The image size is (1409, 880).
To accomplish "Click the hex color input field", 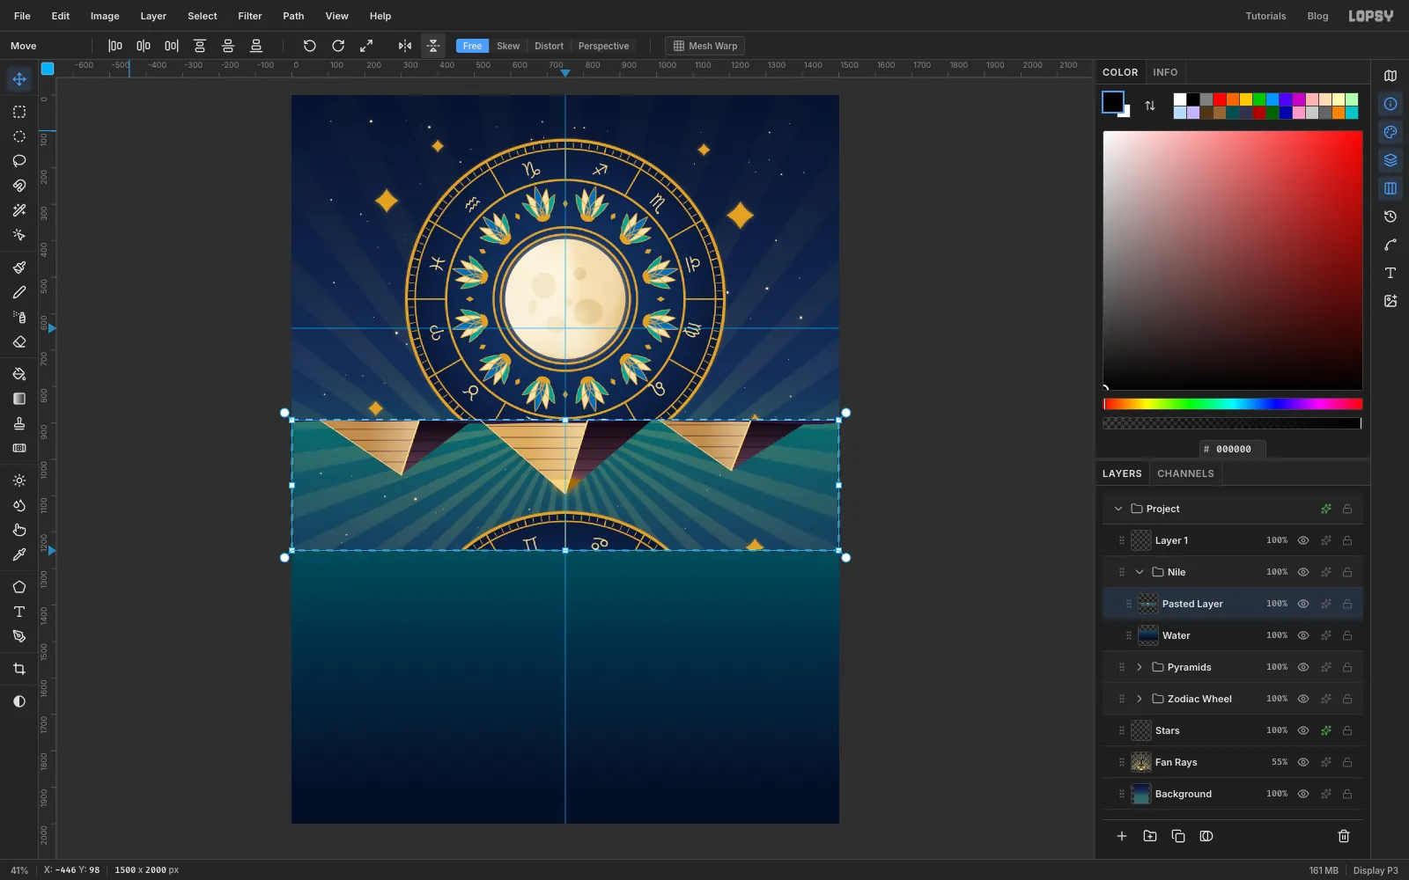I will 1233,449.
